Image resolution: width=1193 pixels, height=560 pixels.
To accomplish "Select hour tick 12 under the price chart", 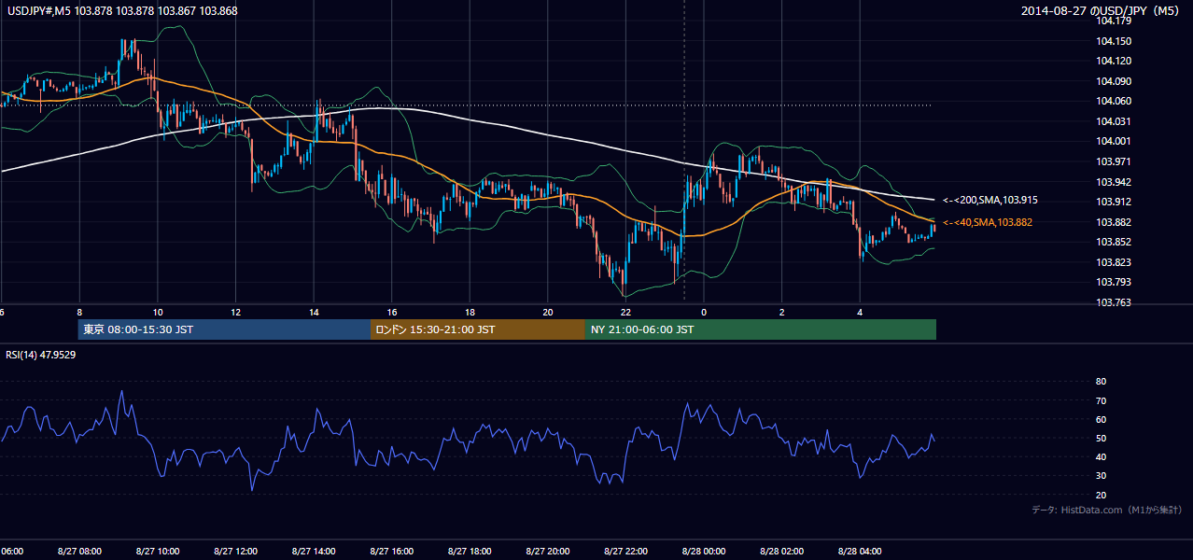I will tap(236, 312).
